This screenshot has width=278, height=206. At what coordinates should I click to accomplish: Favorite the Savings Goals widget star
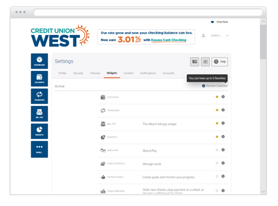(217, 176)
